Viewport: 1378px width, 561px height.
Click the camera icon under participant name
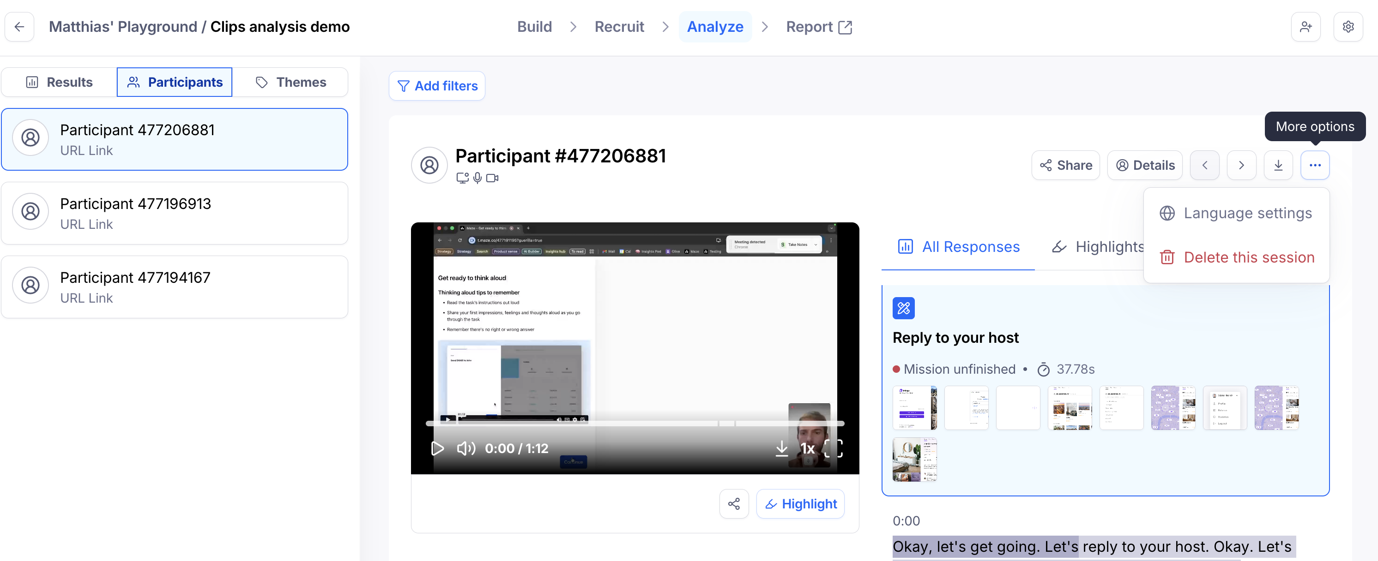(492, 178)
